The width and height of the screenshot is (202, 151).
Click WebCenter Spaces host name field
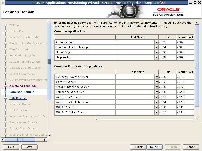click(x=135, y=97)
